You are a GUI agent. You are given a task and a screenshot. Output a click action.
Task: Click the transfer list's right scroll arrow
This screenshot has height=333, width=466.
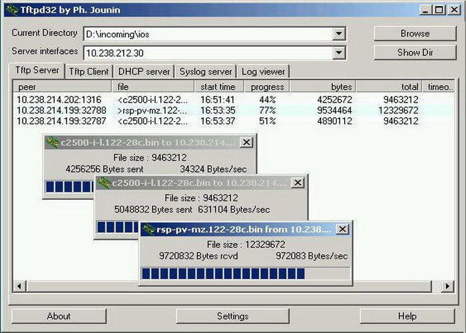coord(448,286)
